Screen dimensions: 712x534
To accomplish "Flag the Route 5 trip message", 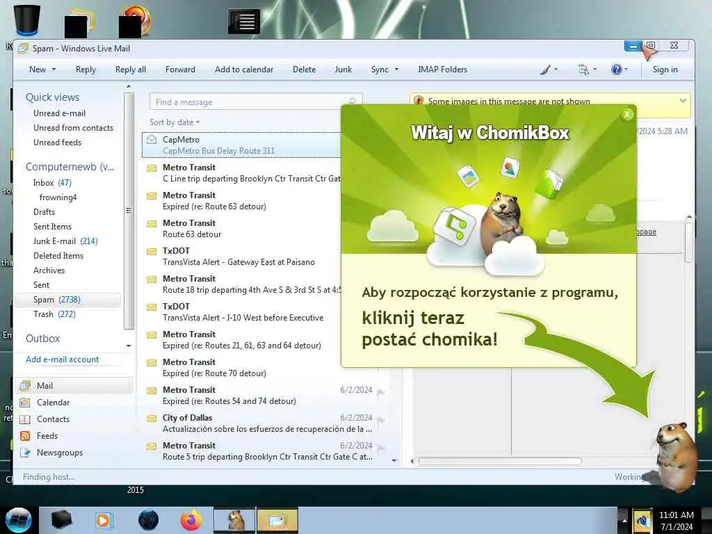I will pos(380,448).
